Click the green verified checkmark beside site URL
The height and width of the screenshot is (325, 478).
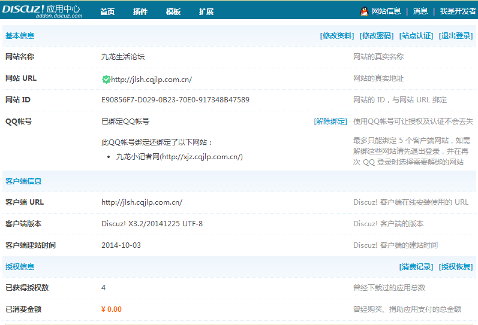pos(106,79)
